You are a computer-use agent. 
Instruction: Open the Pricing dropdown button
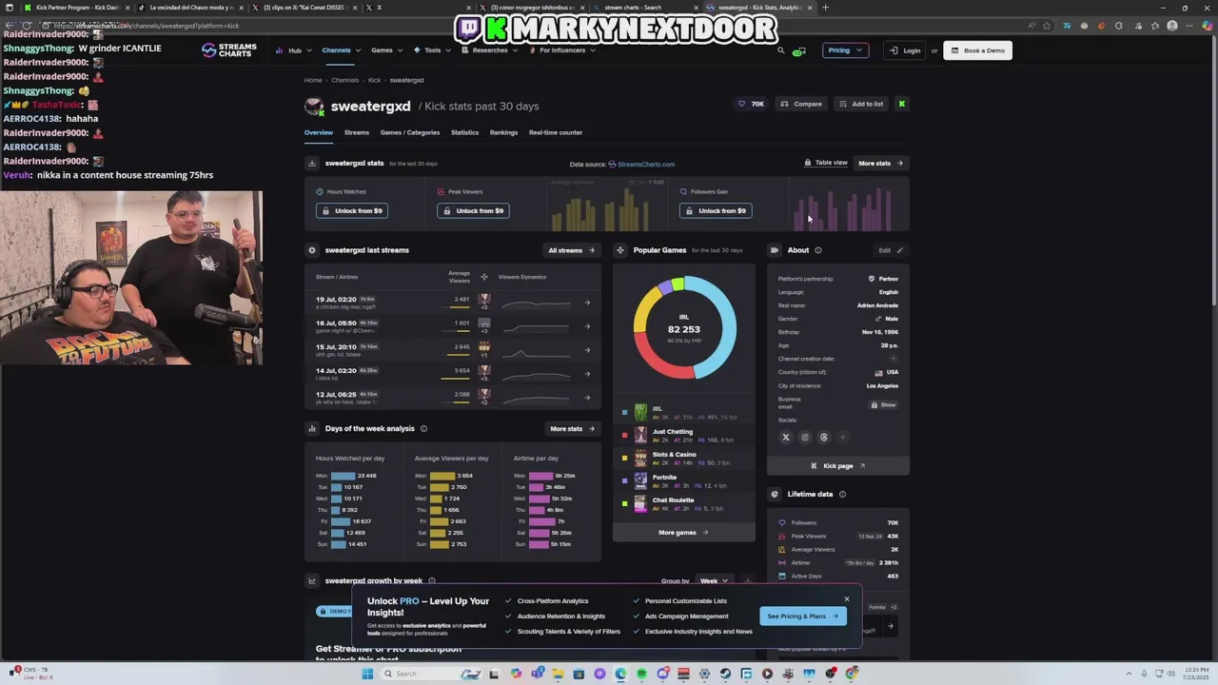click(x=845, y=50)
